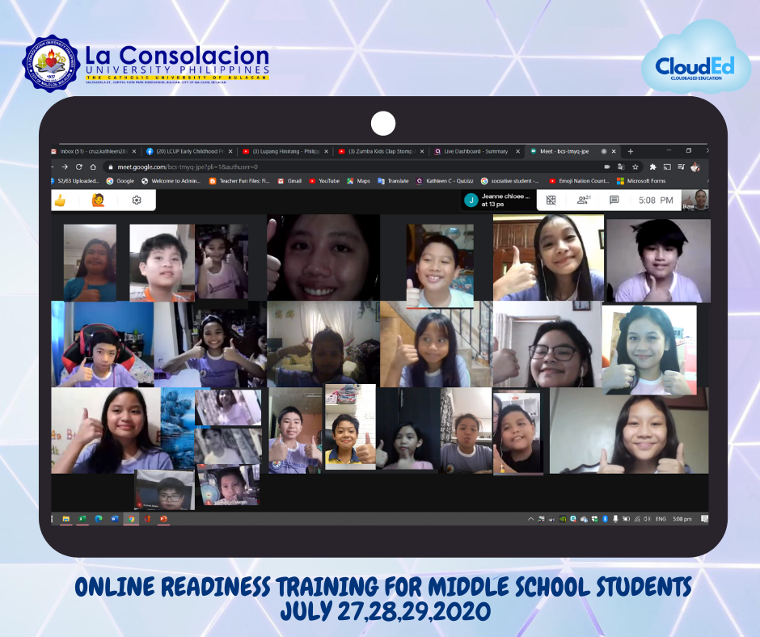
Task: Open the YouTube bookmark
Action: [x=324, y=181]
